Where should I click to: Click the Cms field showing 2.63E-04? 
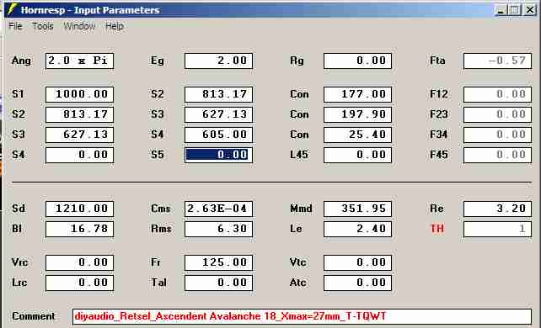tap(219, 209)
